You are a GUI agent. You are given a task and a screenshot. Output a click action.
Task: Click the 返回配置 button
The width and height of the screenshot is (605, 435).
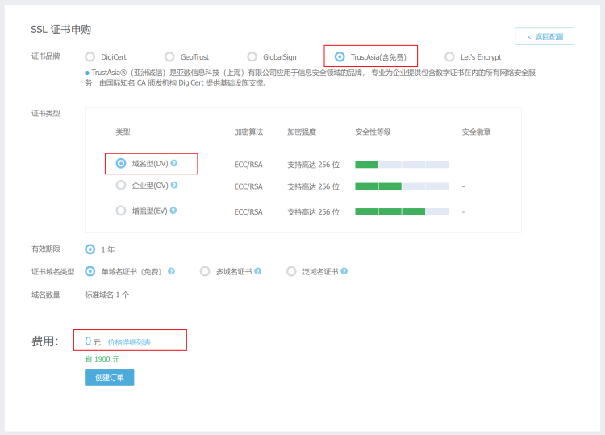[x=544, y=36]
